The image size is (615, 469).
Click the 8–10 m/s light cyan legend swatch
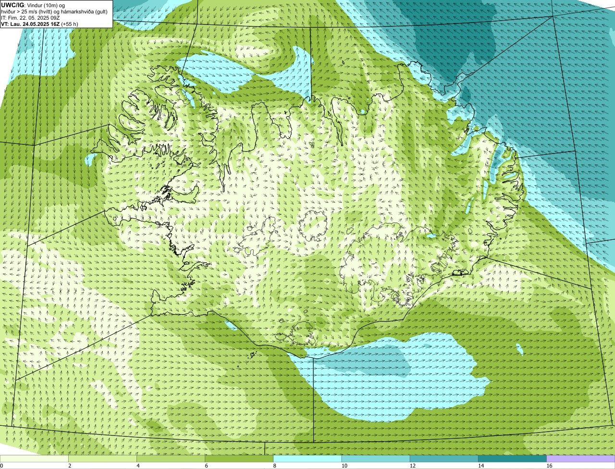click(x=307, y=459)
